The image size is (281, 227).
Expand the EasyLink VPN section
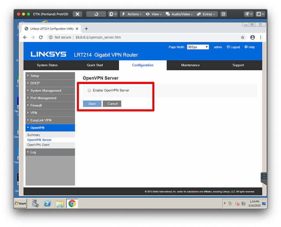click(50, 120)
